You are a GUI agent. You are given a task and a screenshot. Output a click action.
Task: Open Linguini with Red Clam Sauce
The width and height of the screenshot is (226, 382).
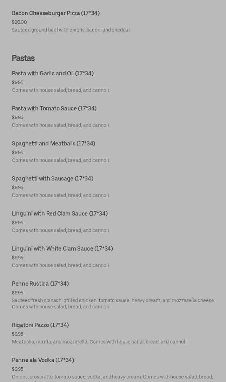[x=60, y=214]
